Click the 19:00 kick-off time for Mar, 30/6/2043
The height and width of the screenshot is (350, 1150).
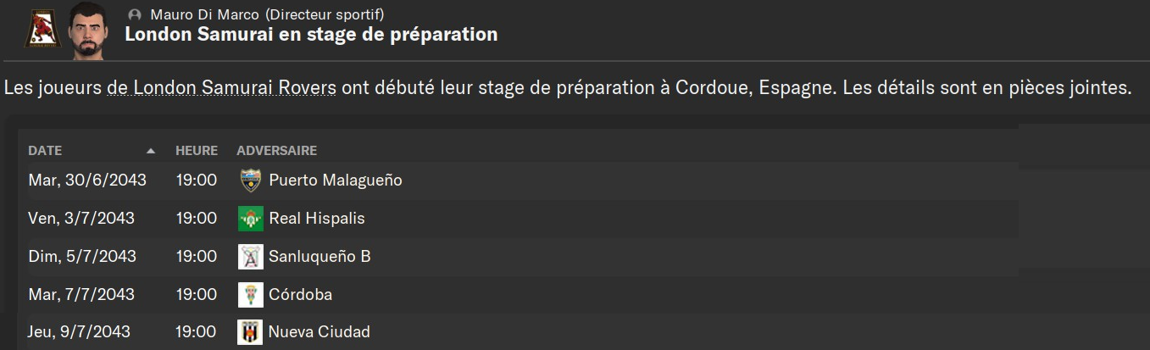[197, 181]
